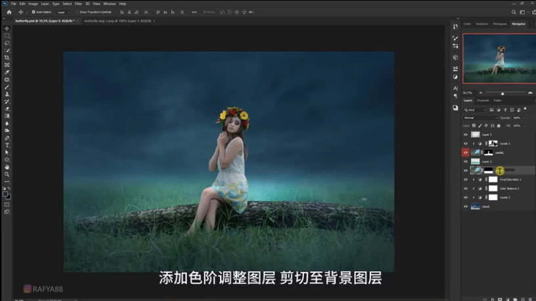The image size is (536, 301).
Task: Select the Path Selection tool
Action: [x=7, y=153]
